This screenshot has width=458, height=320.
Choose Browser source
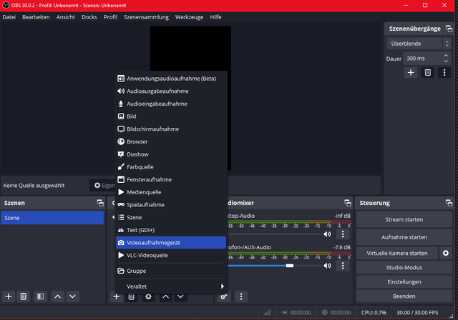point(171,141)
